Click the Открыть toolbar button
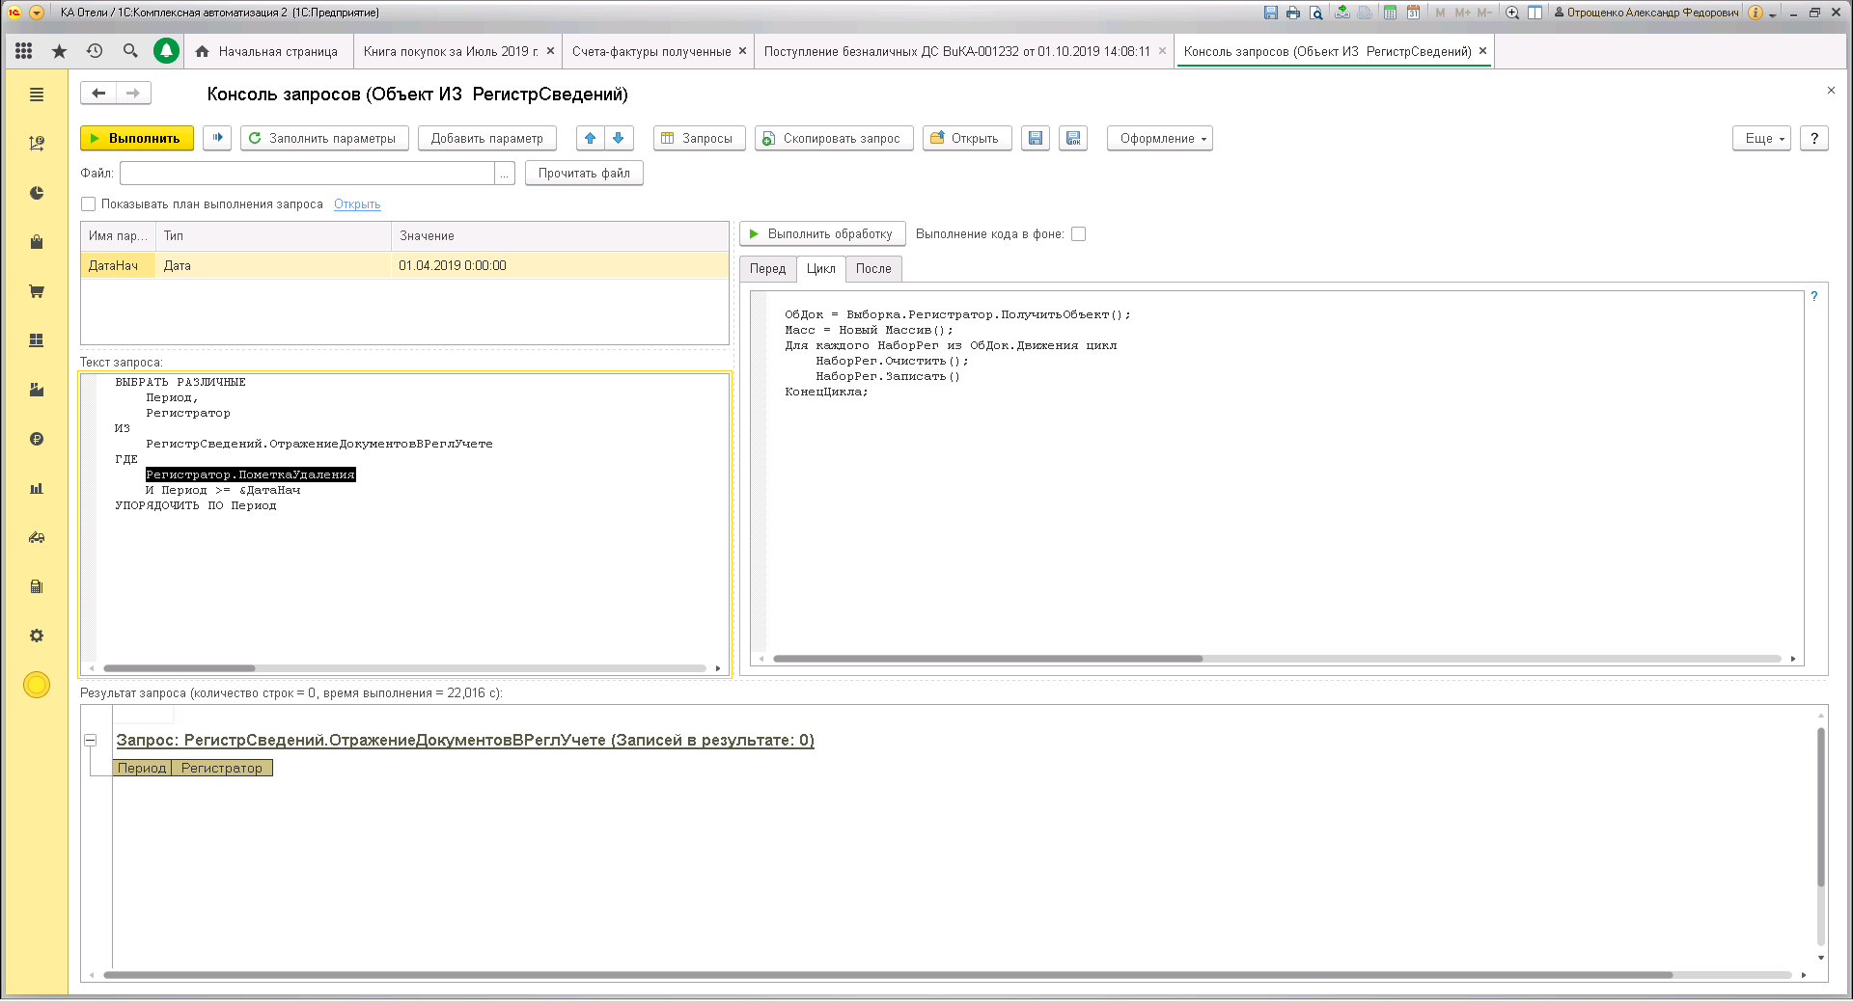This screenshot has height=1003, width=1853. pos(967,138)
